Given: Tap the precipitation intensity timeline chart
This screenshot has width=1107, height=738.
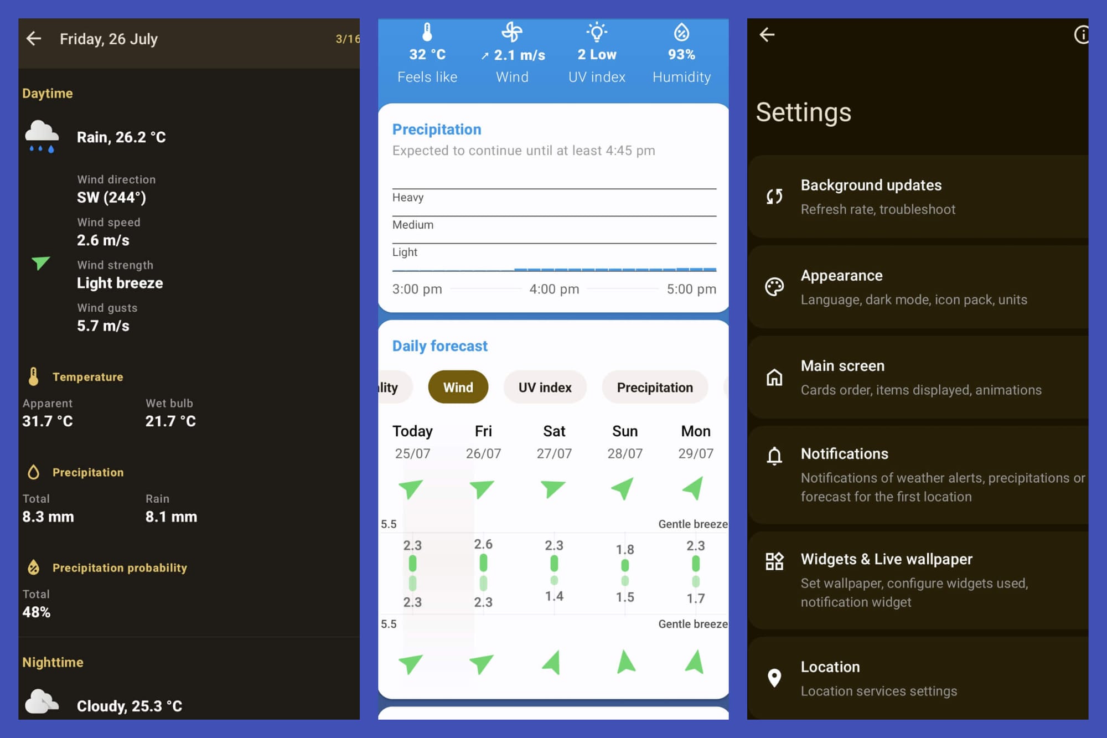Looking at the screenshot, I should click(553, 233).
